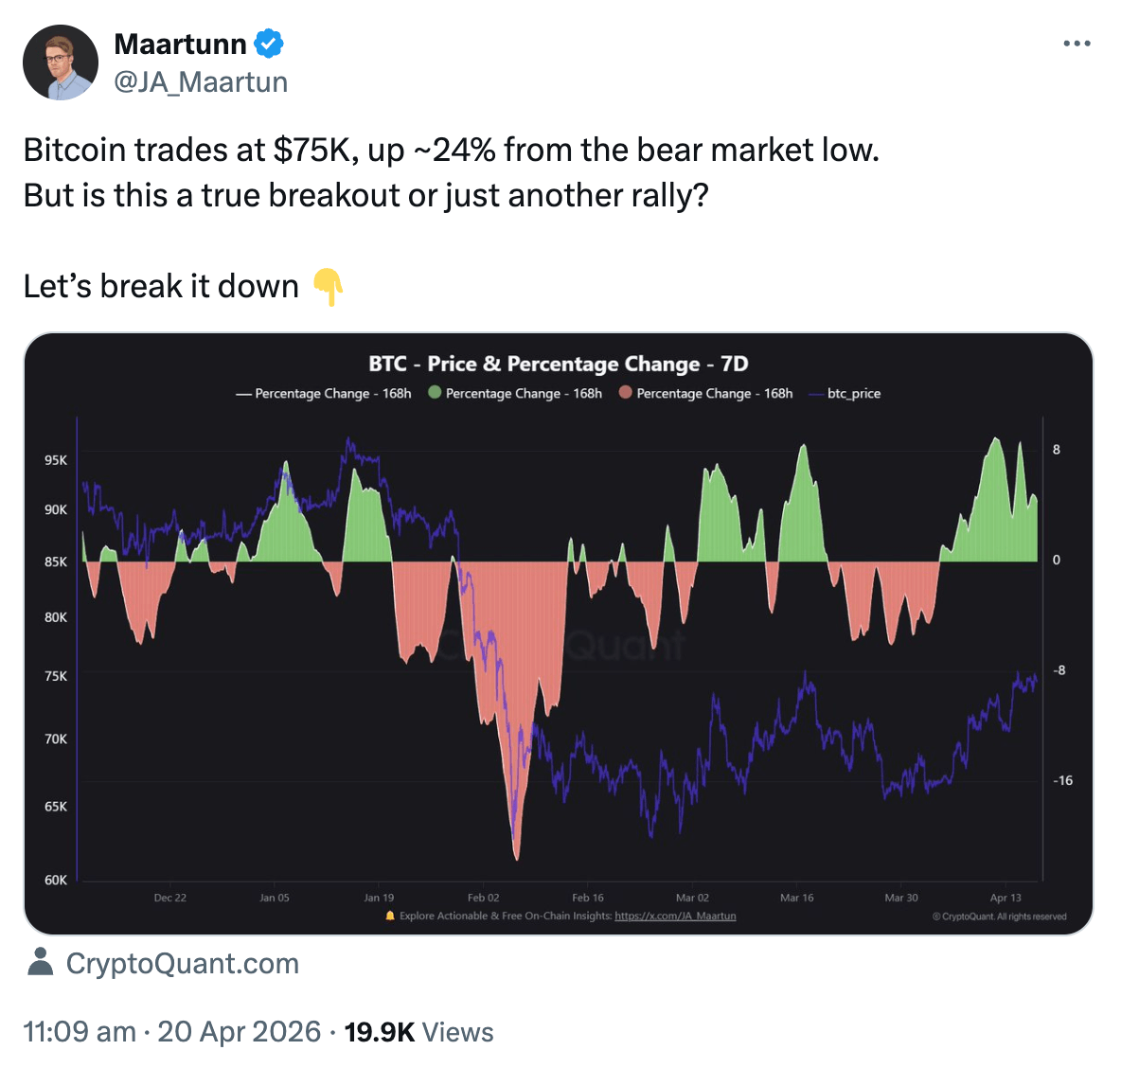Click the pointing down hand emoji
The height and width of the screenshot is (1068, 1121).
(x=328, y=286)
